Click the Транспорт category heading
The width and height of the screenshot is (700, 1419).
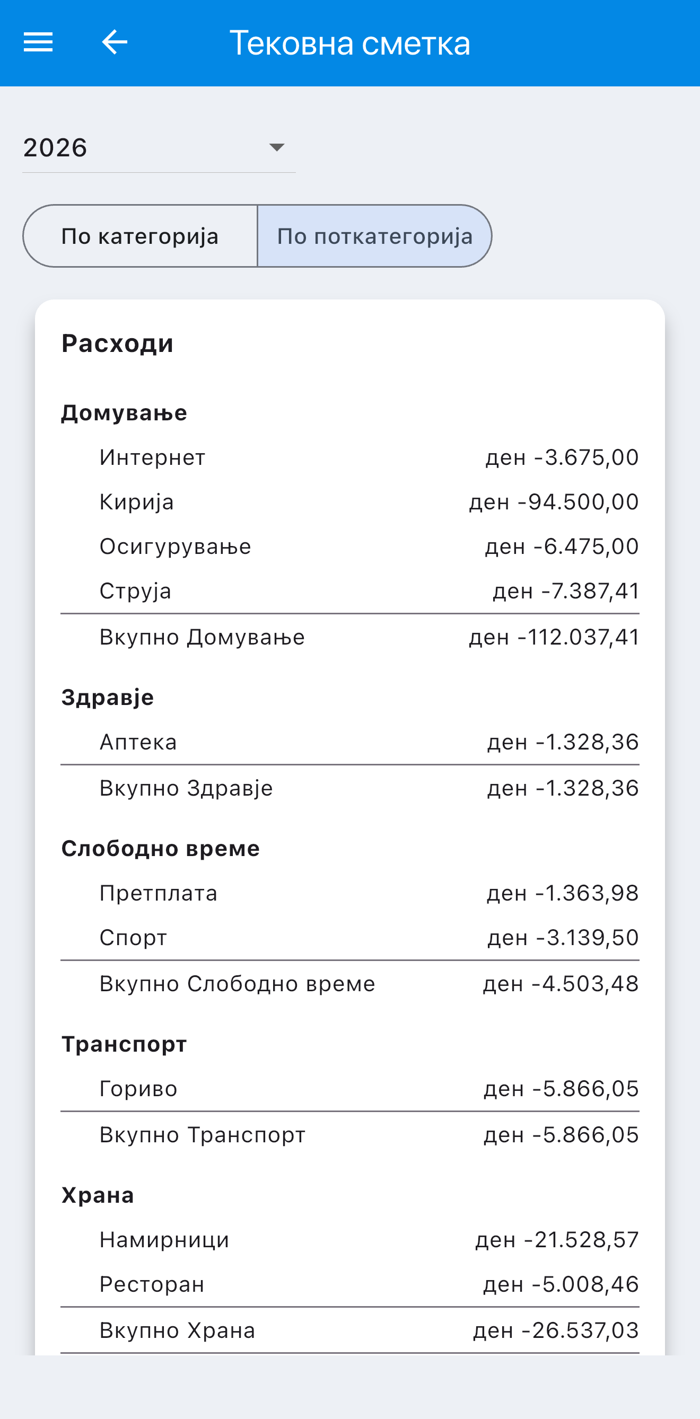(x=124, y=1044)
